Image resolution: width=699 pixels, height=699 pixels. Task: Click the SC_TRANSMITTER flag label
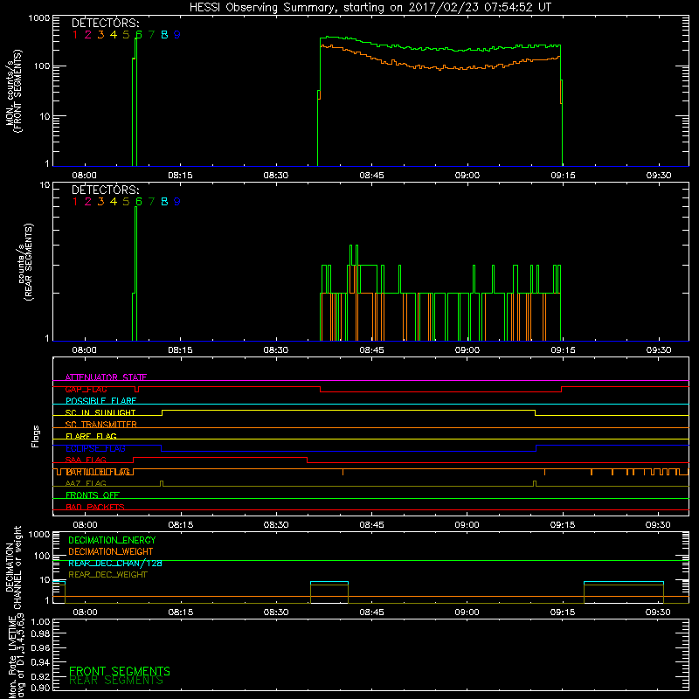coord(101,425)
